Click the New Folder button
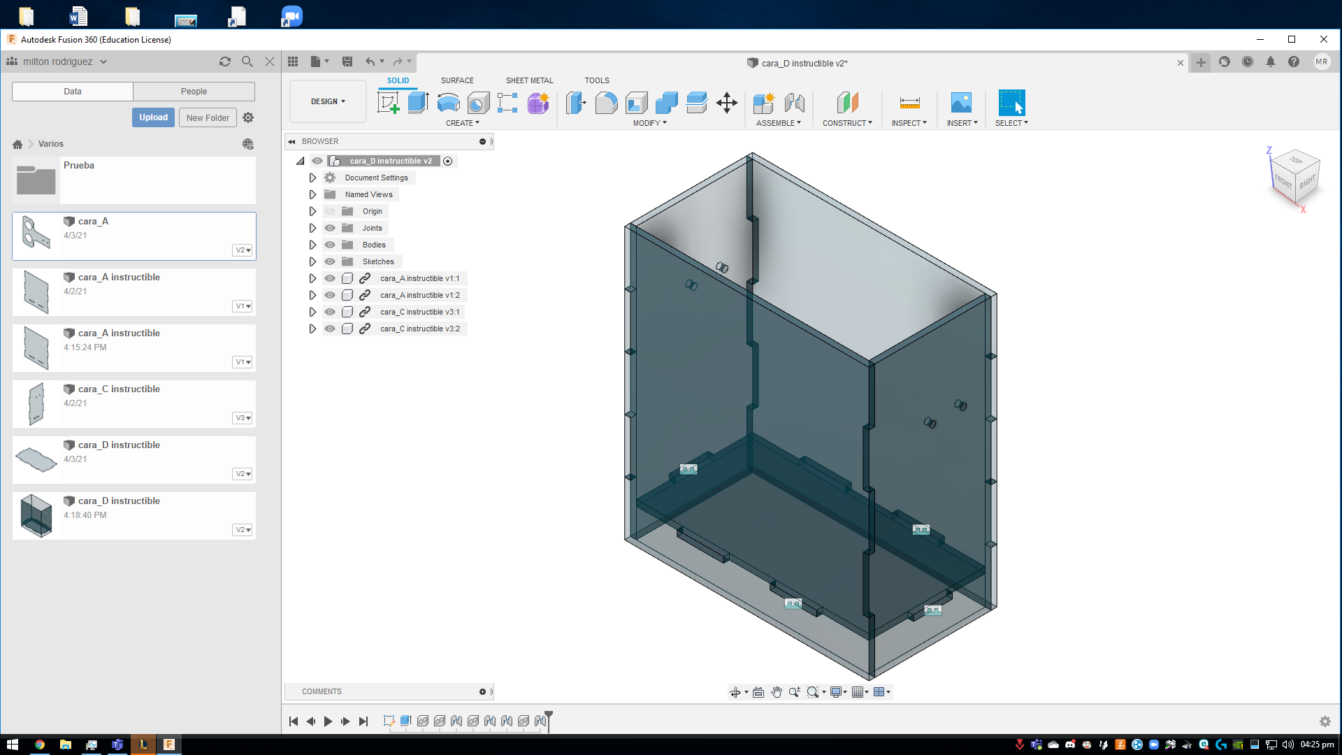 click(x=208, y=117)
